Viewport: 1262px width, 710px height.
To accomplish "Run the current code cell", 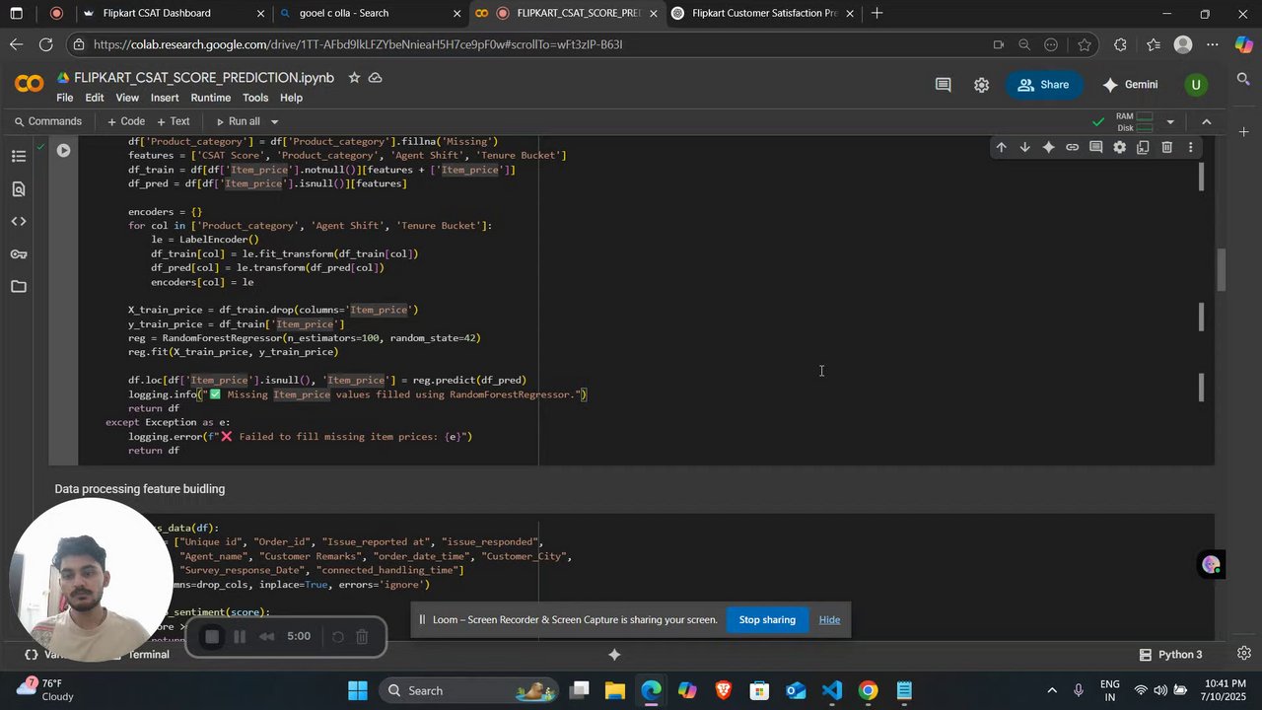I will tap(64, 151).
